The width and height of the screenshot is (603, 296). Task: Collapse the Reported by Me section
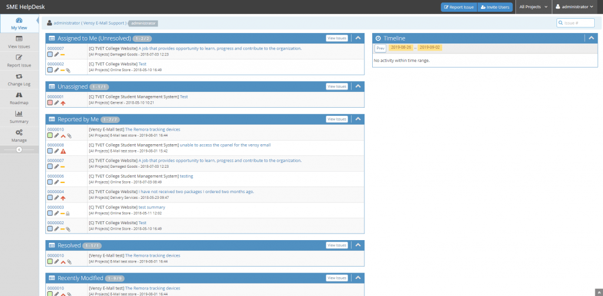358,119
